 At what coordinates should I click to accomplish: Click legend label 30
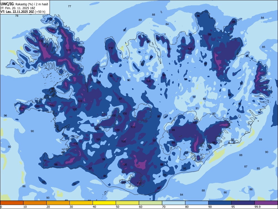point(71,207)
